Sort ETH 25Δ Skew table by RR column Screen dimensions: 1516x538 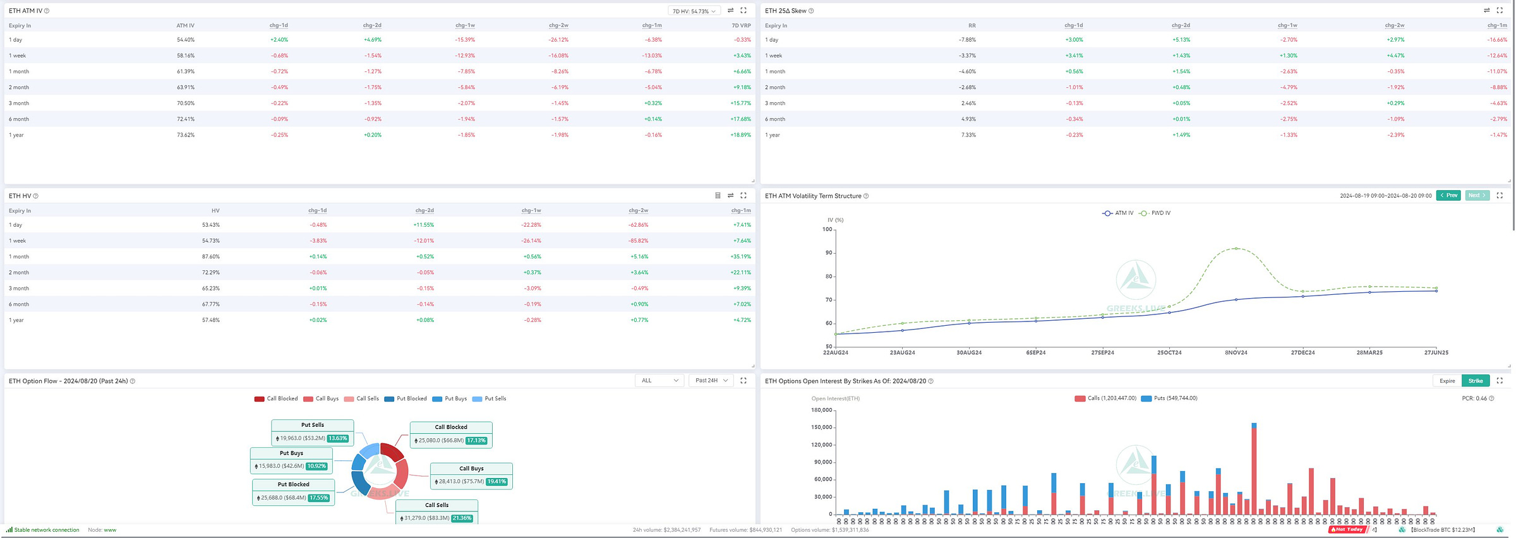(x=972, y=25)
